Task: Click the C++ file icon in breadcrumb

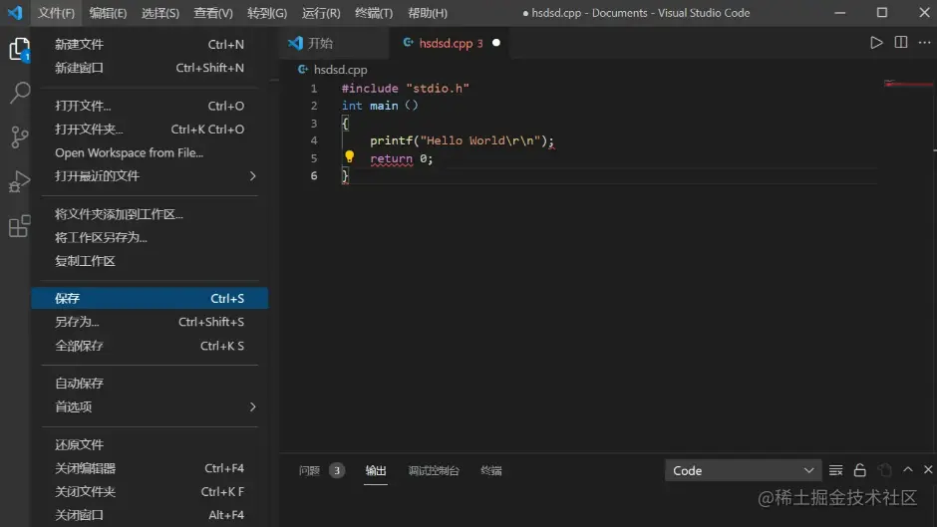Action: 303,70
